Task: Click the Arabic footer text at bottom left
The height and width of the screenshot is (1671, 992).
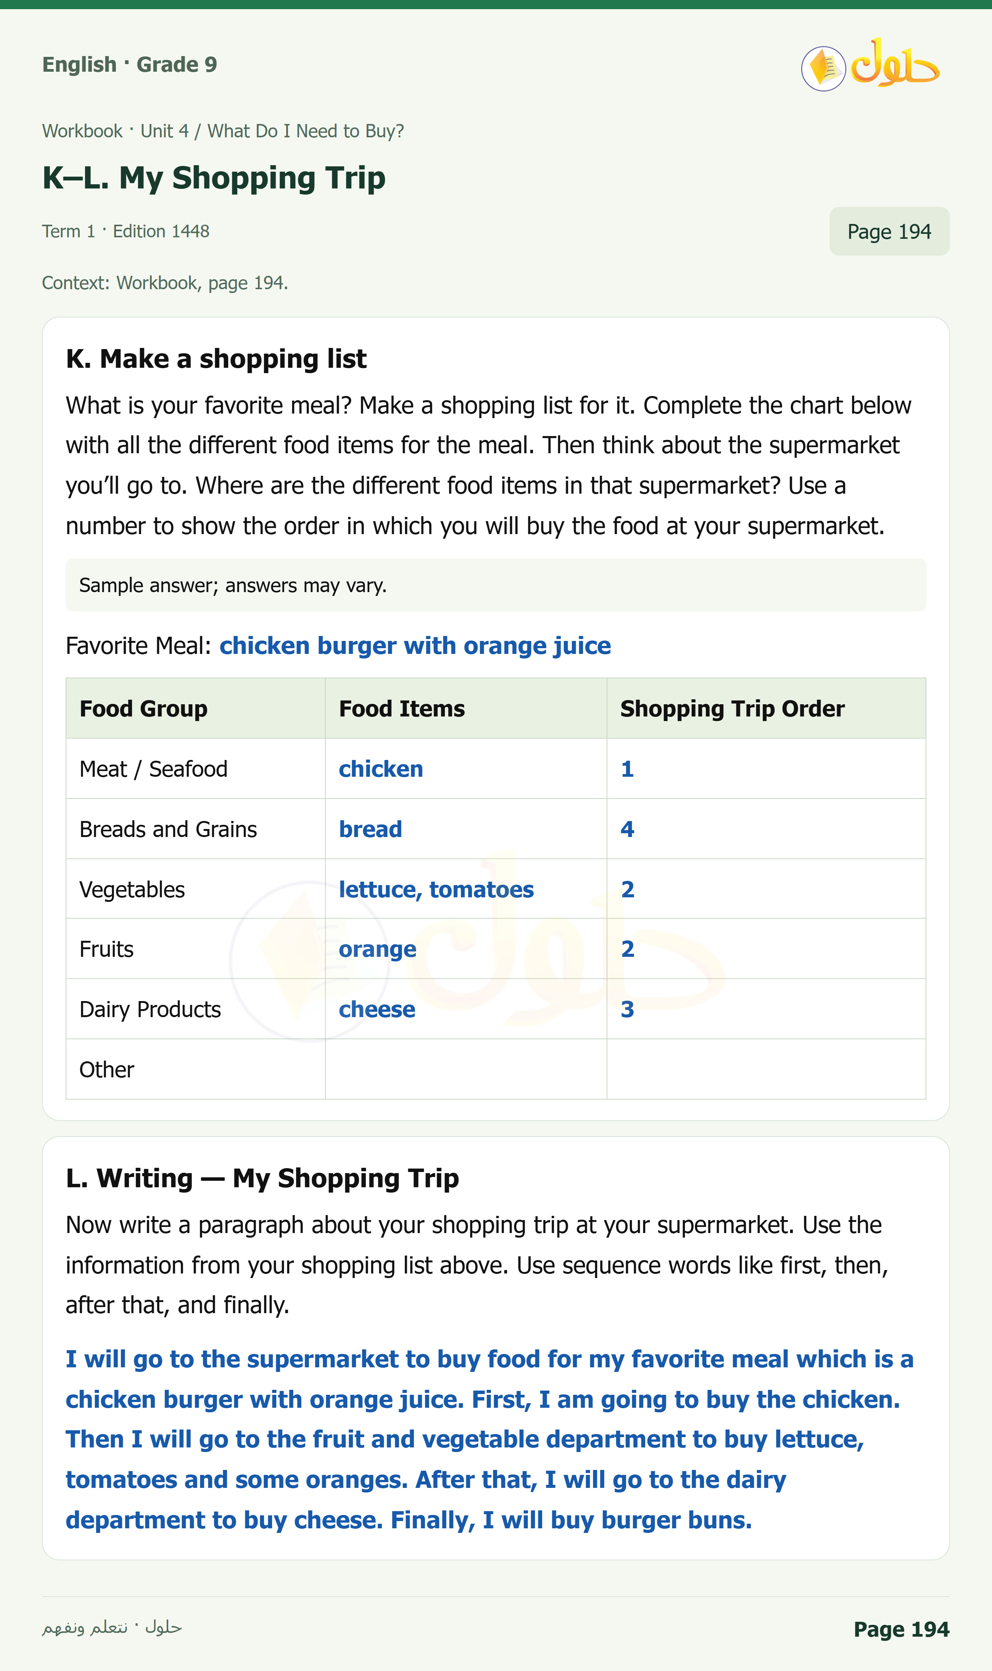Action: (112, 1627)
